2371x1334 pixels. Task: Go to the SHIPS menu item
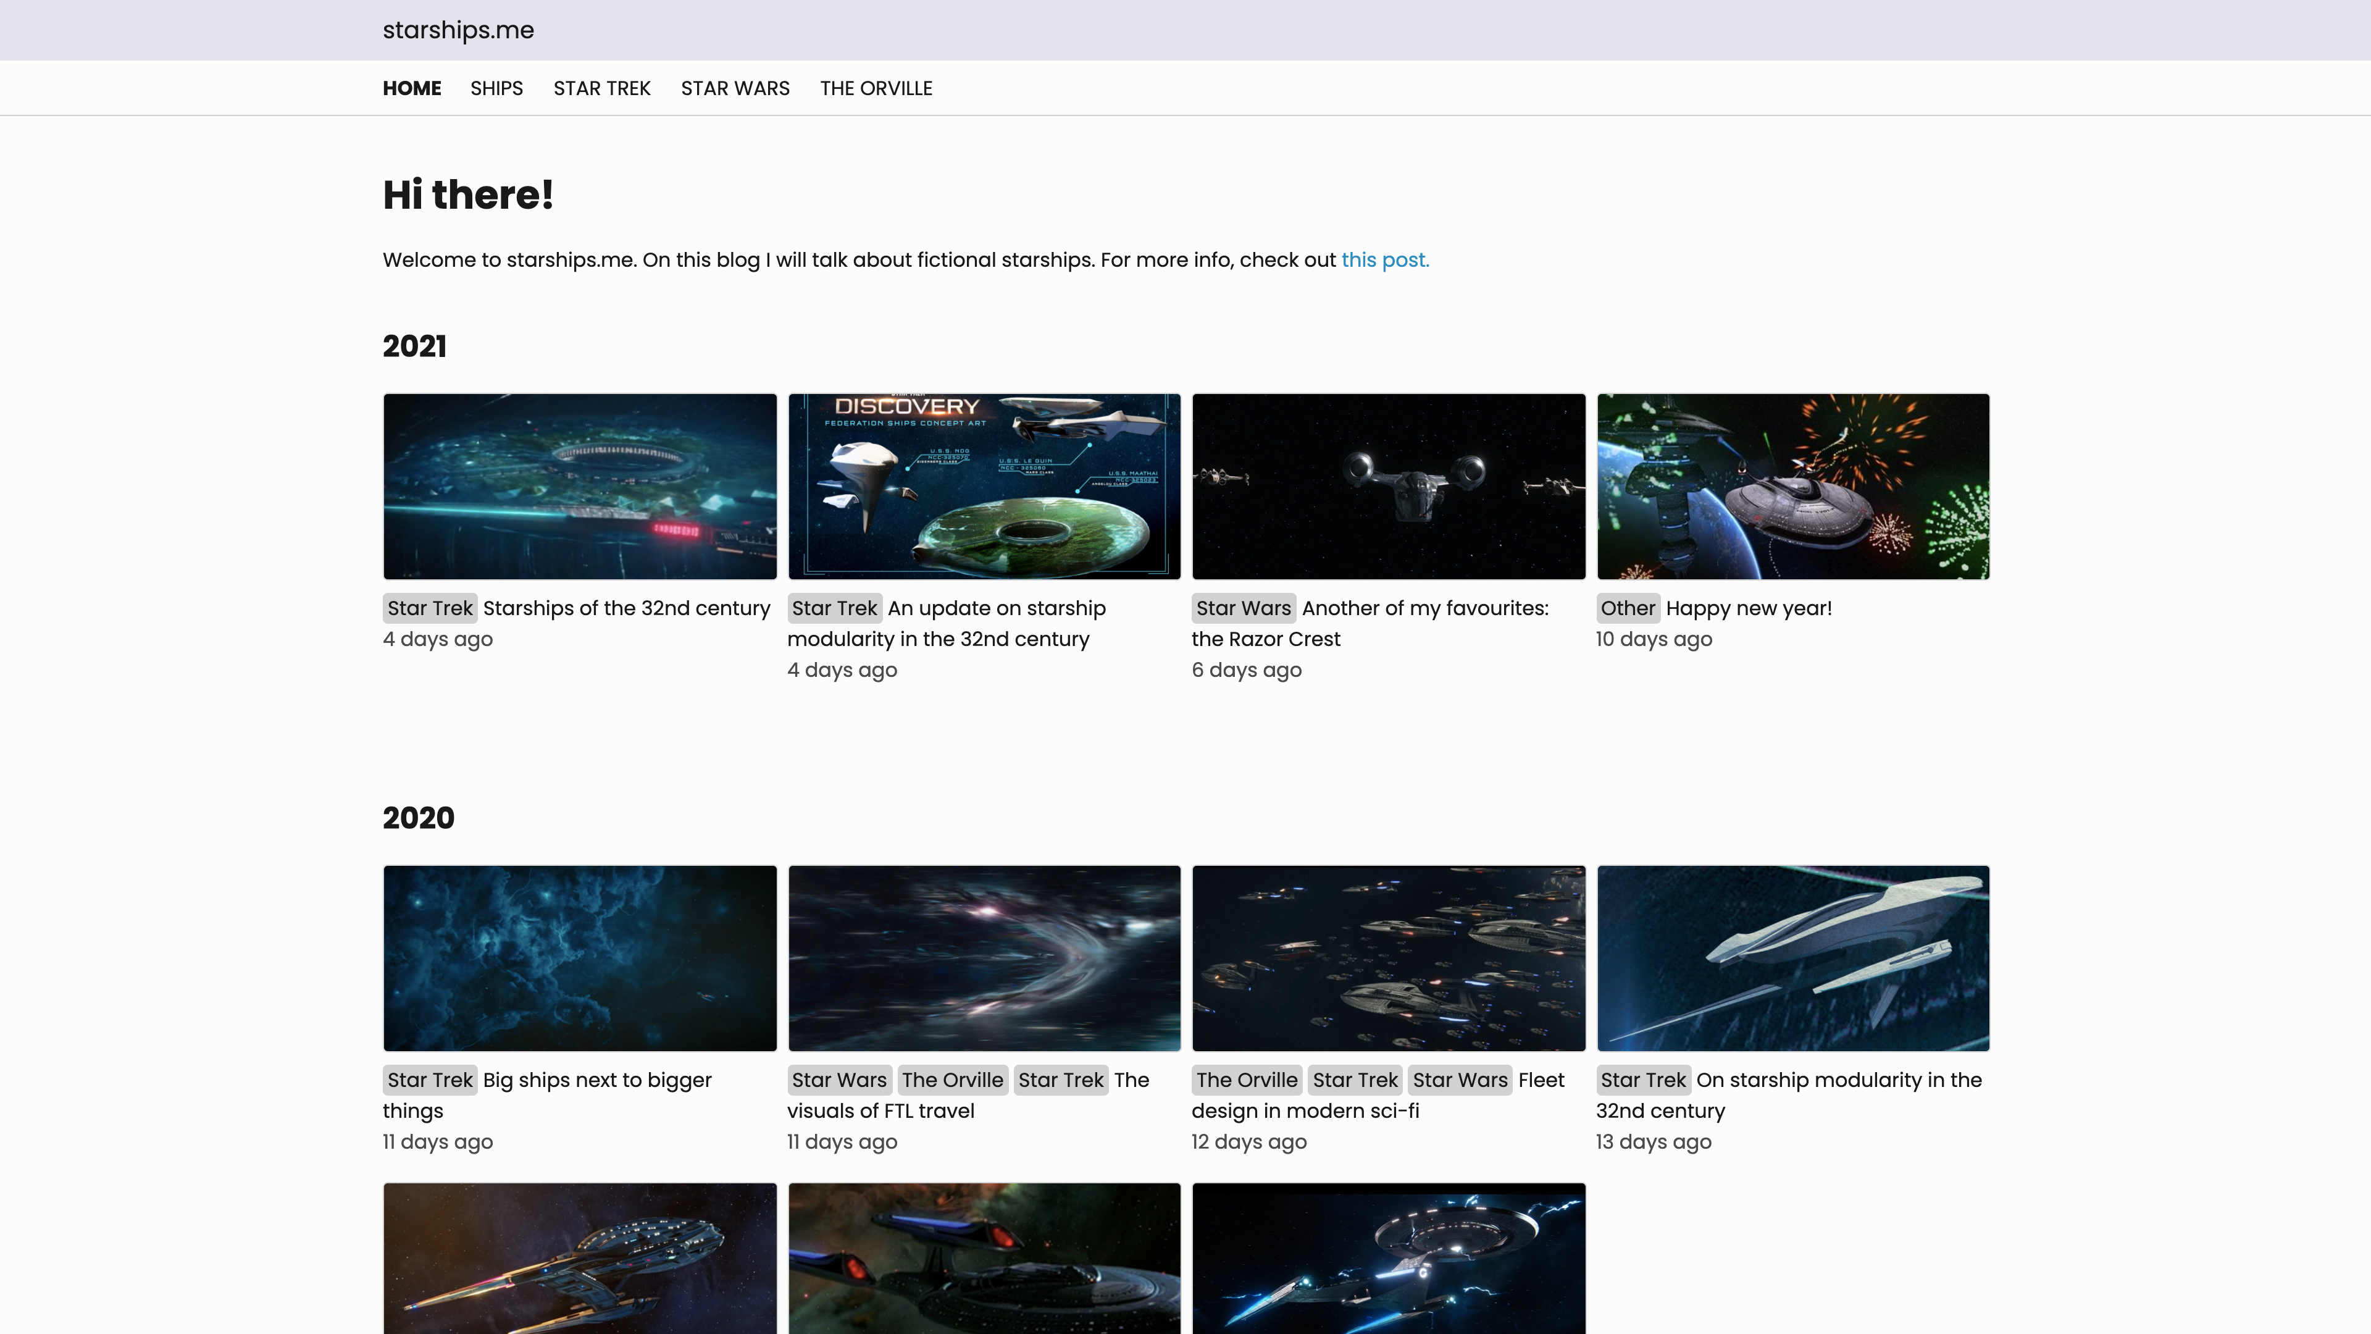pos(496,88)
